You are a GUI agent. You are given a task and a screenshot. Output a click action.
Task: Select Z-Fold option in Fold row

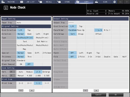click(81, 57)
